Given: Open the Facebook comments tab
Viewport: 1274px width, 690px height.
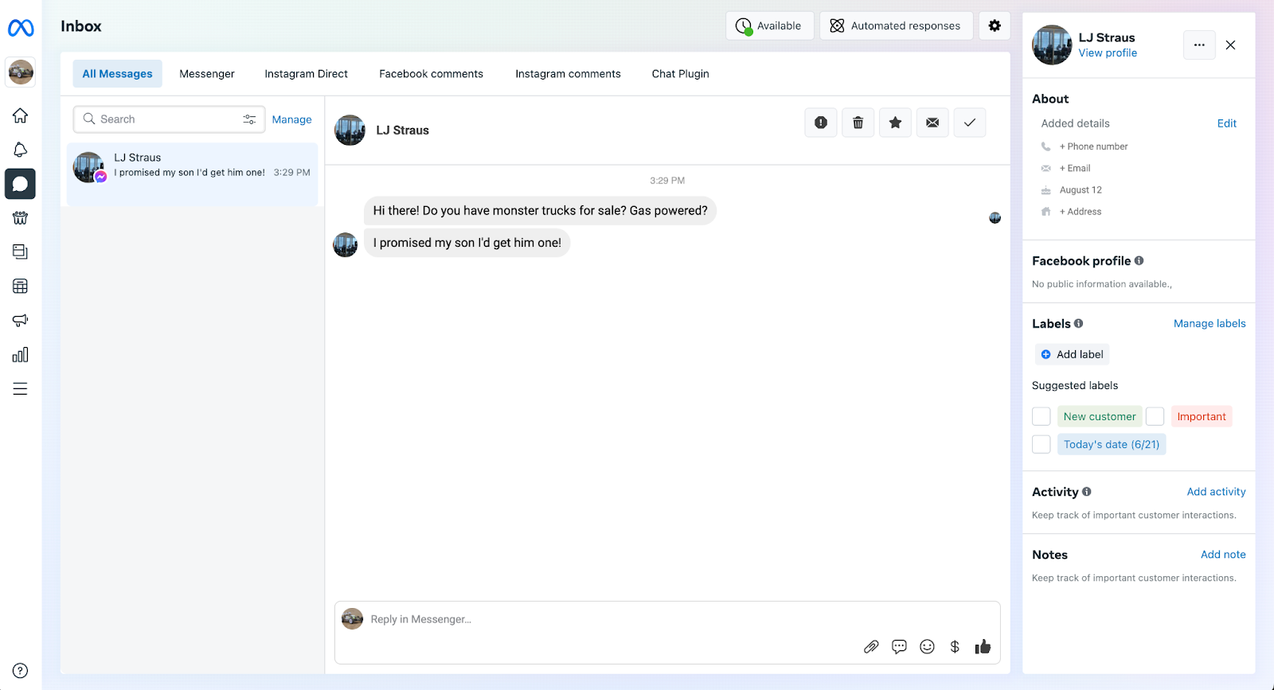Looking at the screenshot, I should click(x=432, y=74).
